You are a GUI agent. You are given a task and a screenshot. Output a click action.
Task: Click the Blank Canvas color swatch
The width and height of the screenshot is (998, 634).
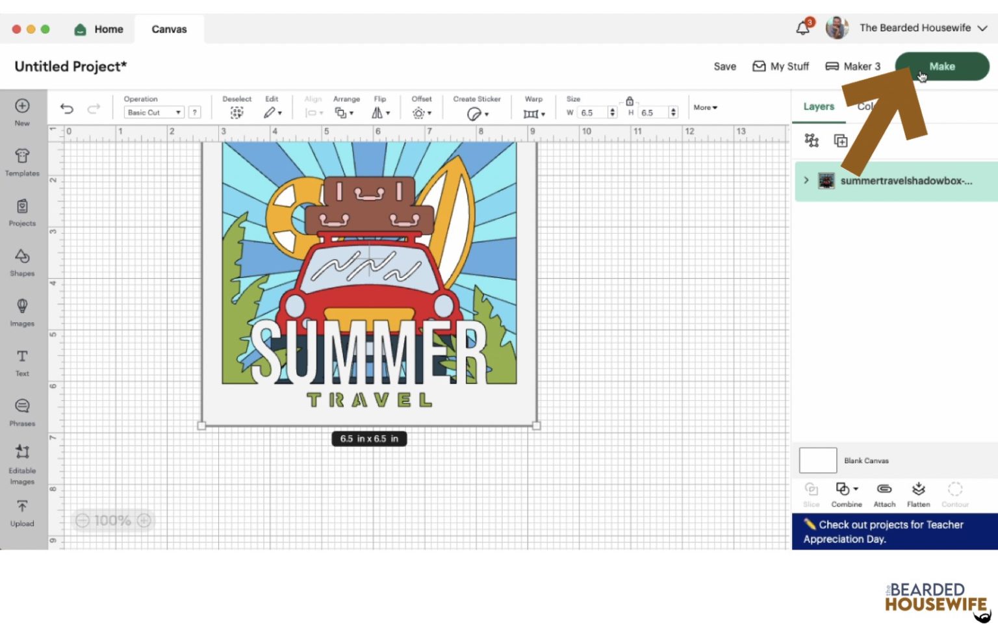pos(817,461)
